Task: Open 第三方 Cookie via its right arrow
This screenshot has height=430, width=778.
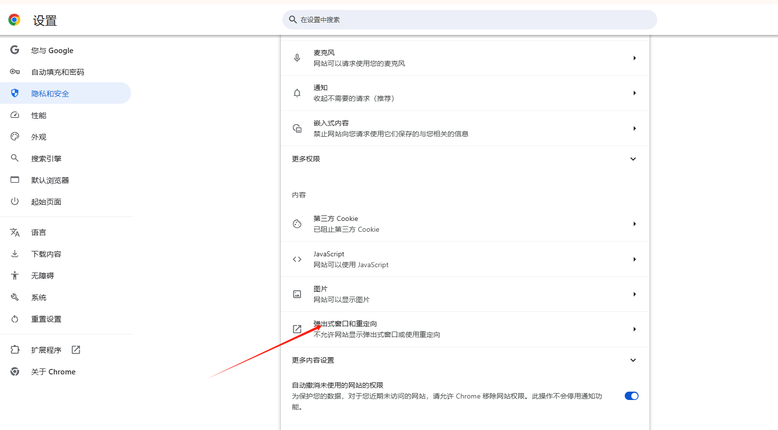Action: [x=635, y=224]
